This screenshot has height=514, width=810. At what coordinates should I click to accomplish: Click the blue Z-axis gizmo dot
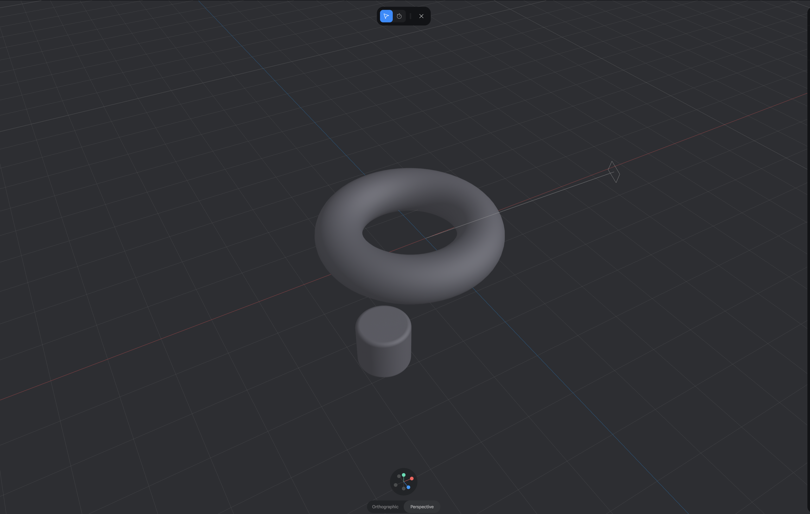408,487
